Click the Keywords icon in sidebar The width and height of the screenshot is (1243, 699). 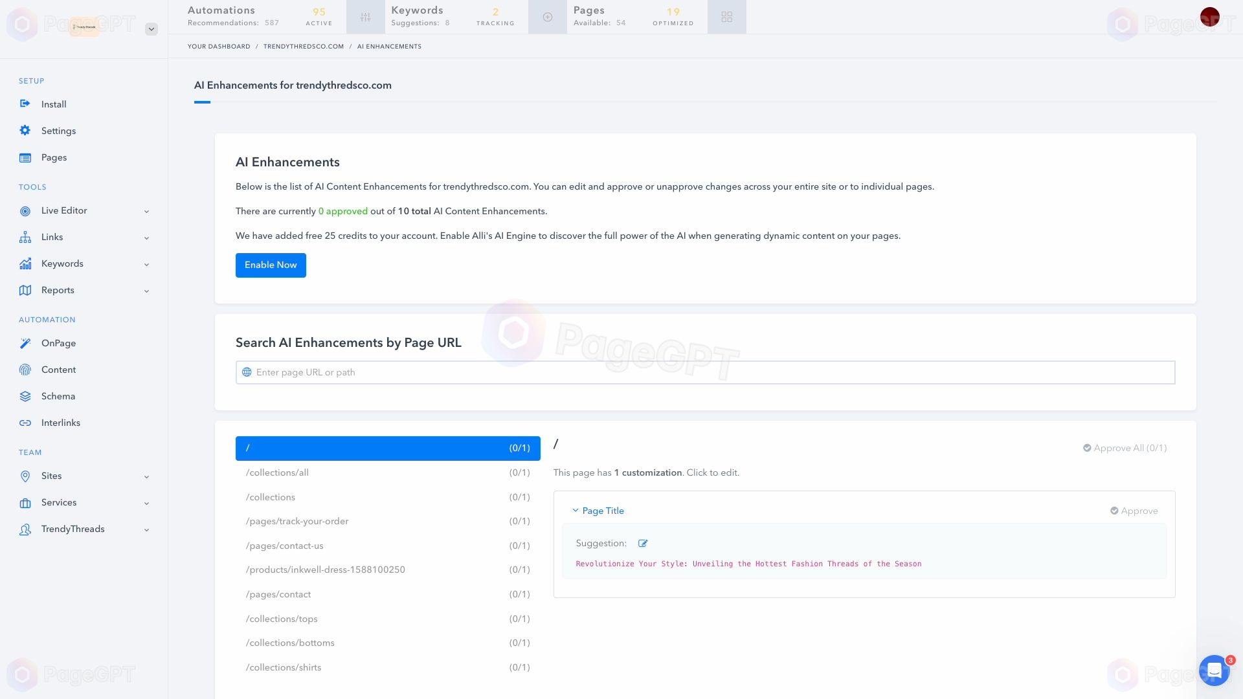25,263
